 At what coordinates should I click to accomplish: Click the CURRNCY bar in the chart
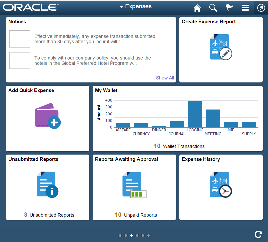pos(141,125)
